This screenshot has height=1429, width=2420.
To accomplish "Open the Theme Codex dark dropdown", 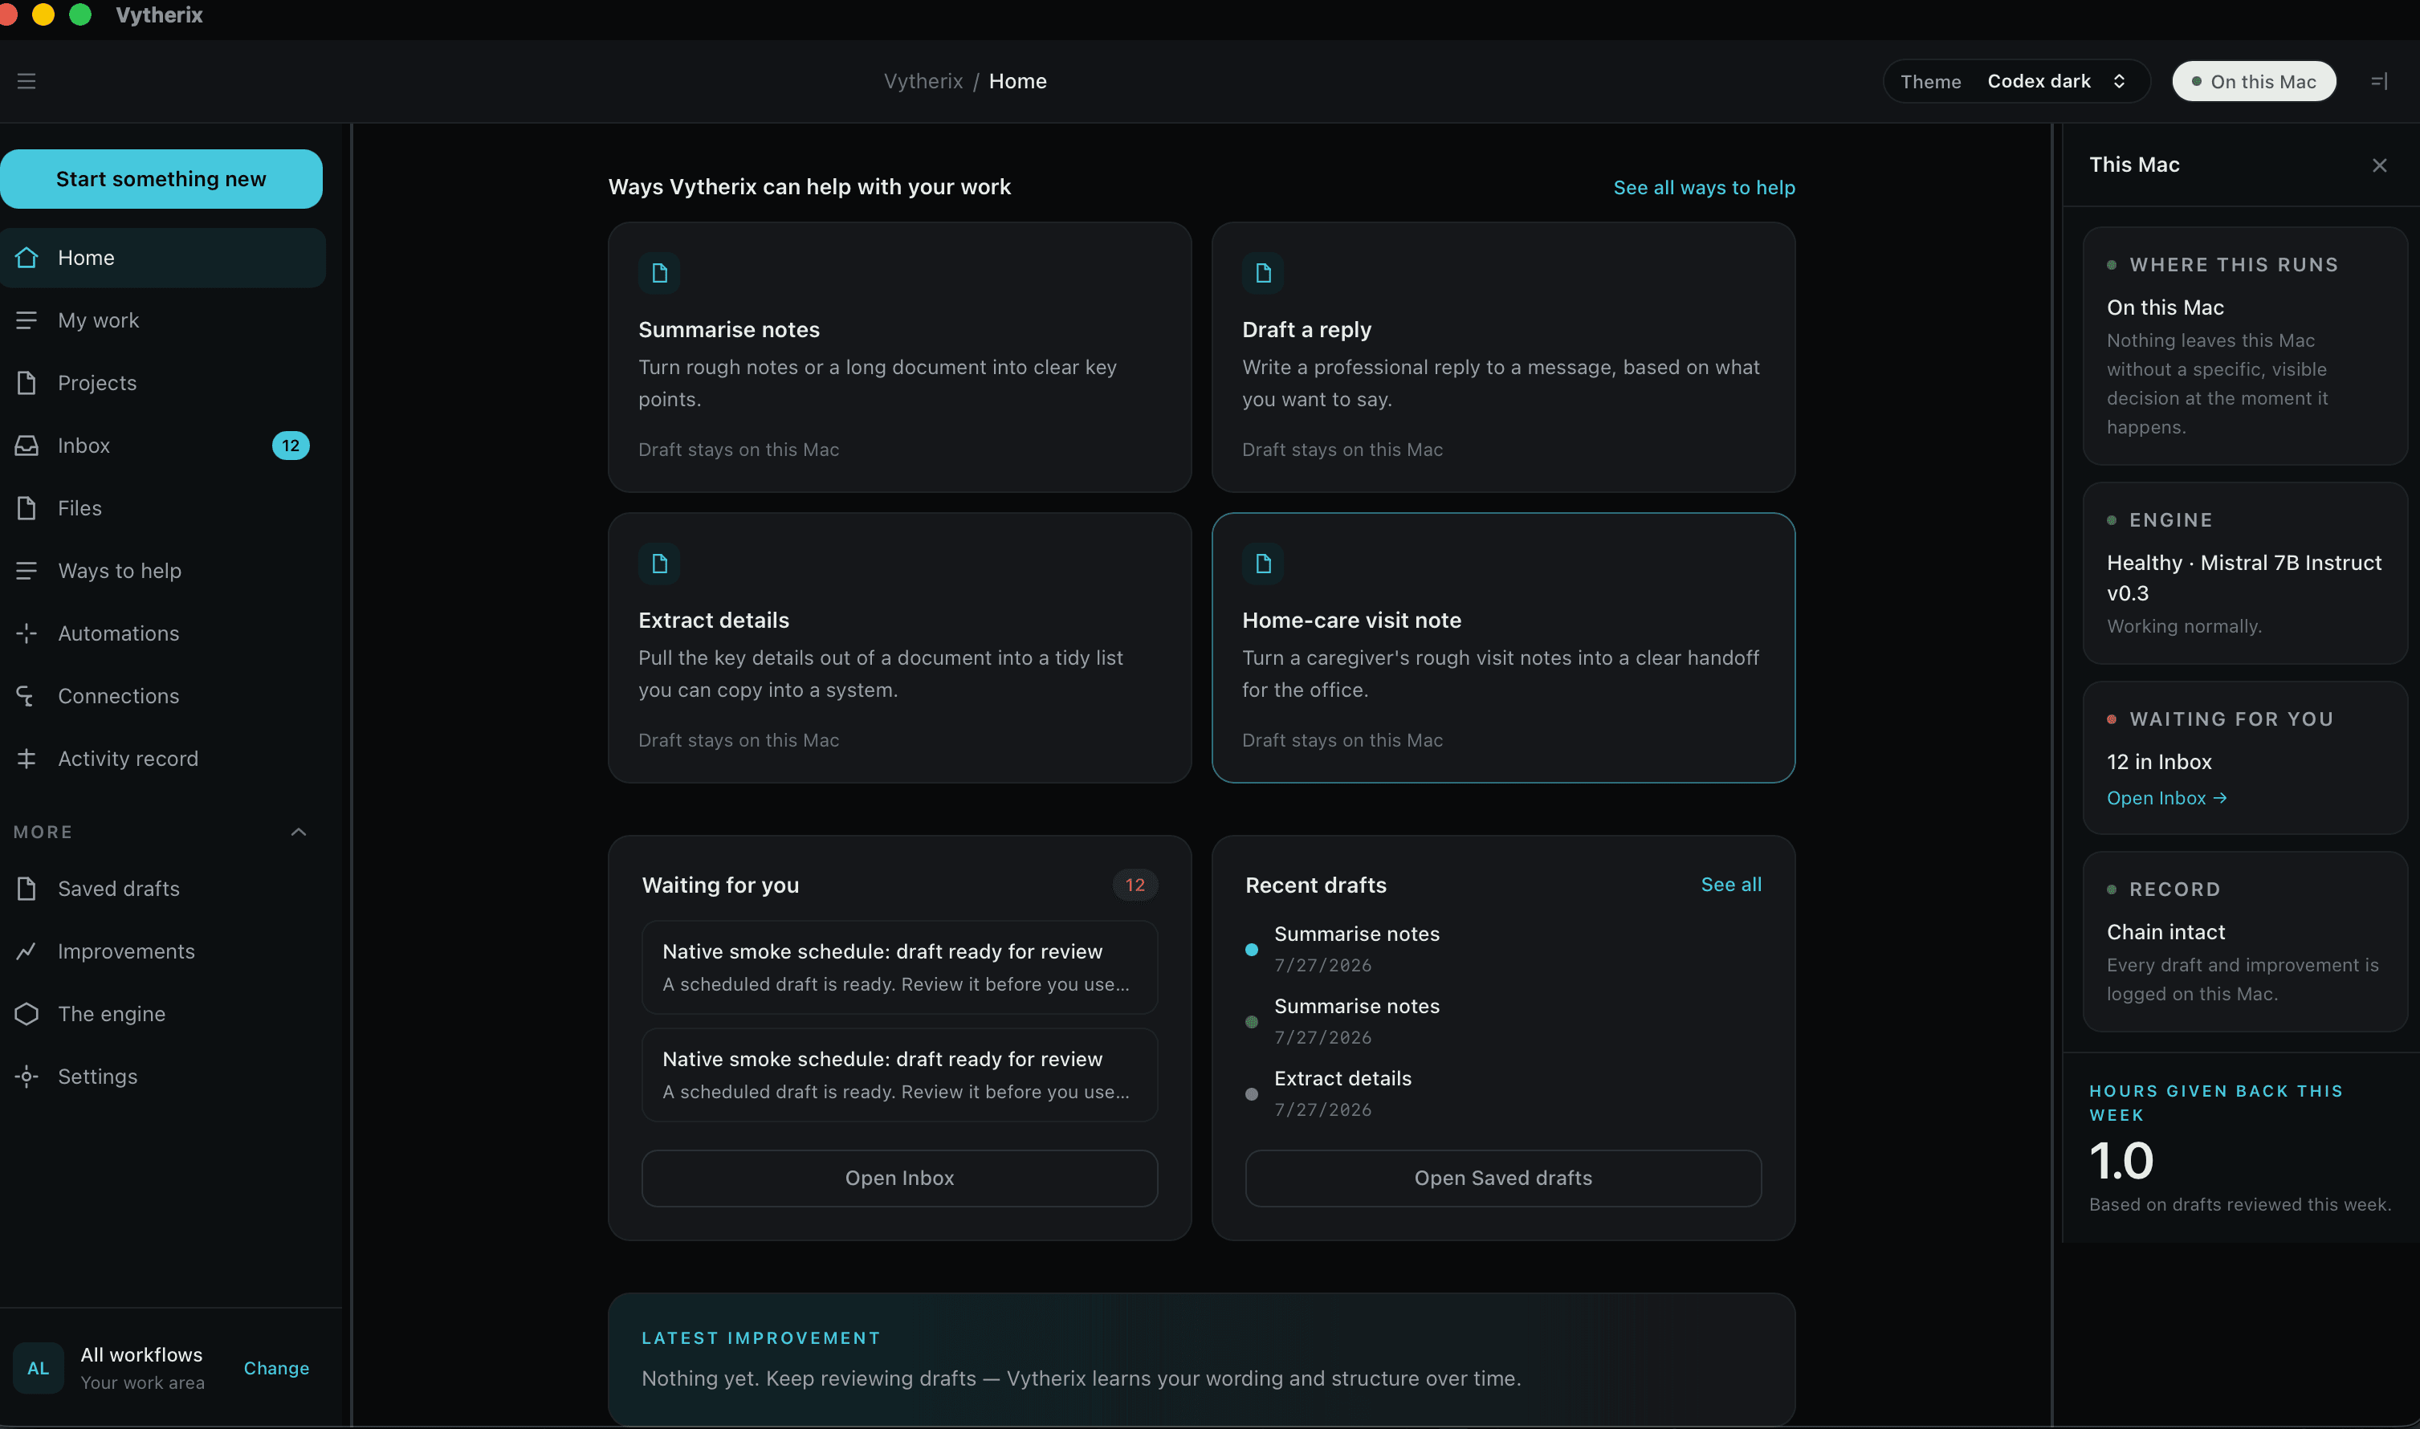I will pyautogui.click(x=2016, y=82).
